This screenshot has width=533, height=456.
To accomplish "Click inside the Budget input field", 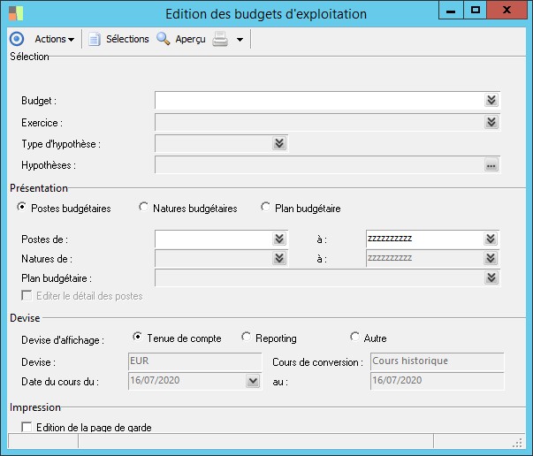I will [x=319, y=100].
